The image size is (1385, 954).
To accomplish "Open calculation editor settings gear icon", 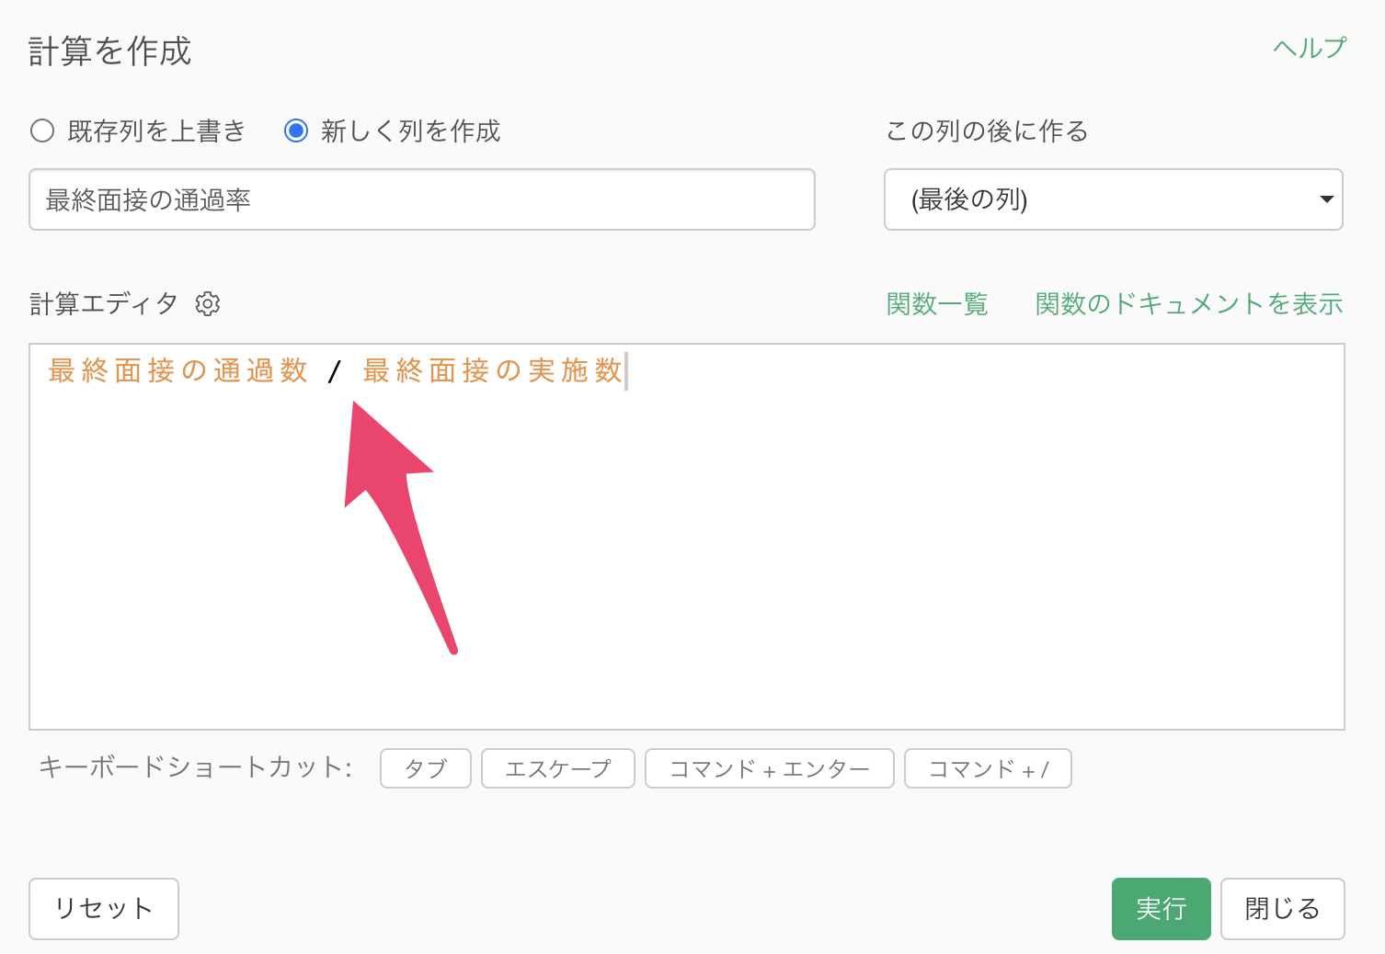I will click(208, 303).
